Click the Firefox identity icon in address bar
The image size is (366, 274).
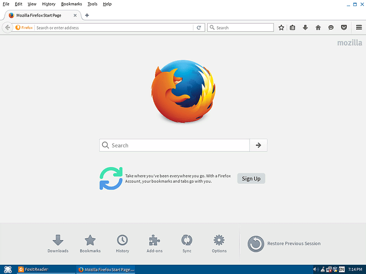[24, 28]
